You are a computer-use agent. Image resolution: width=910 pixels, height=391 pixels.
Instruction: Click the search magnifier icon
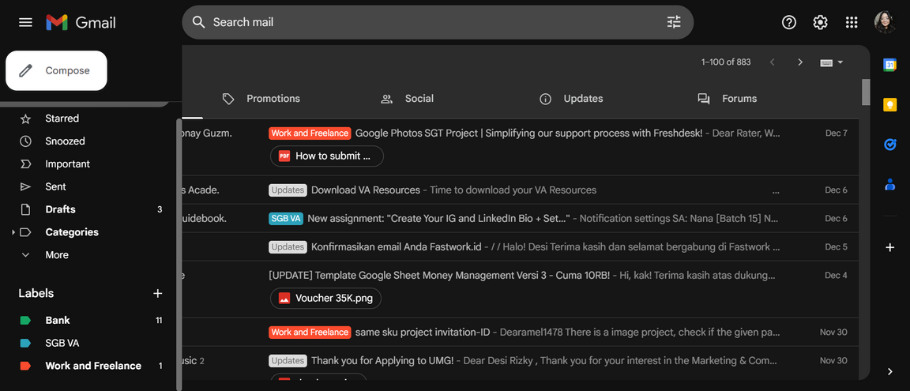click(x=199, y=22)
